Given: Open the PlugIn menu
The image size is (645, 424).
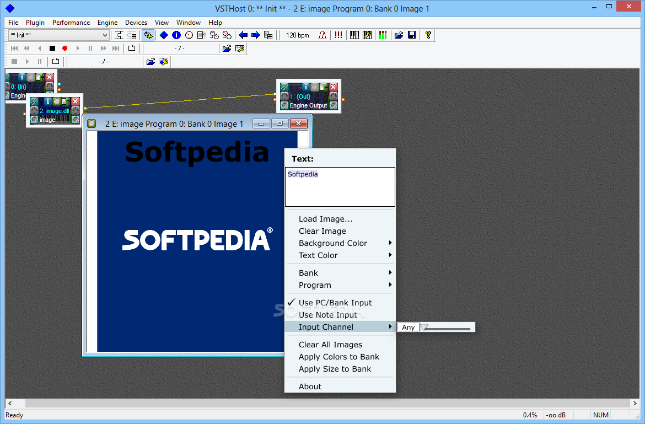Looking at the screenshot, I should (x=35, y=23).
